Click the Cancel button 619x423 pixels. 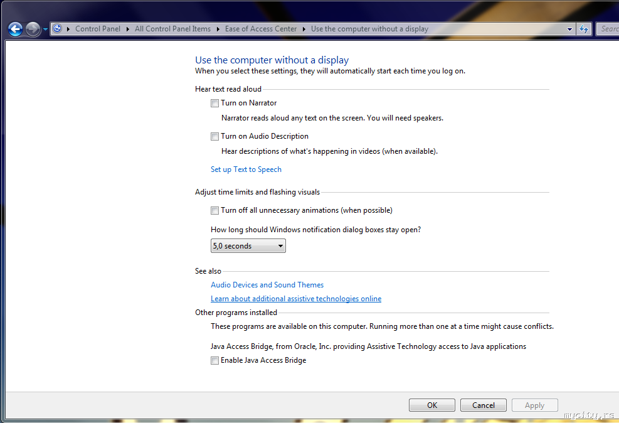[483, 405]
